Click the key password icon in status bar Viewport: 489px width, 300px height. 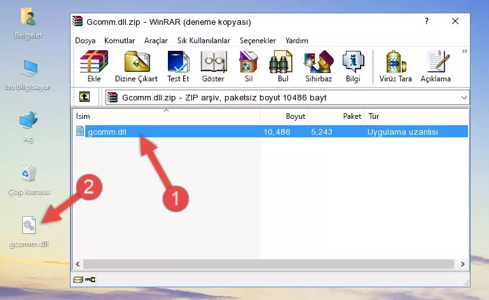[90, 280]
